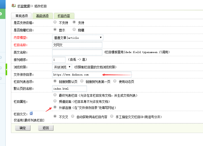
Task: Select 支持 for 是否支持投稿
Action: pyautogui.click(x=74, y=22)
